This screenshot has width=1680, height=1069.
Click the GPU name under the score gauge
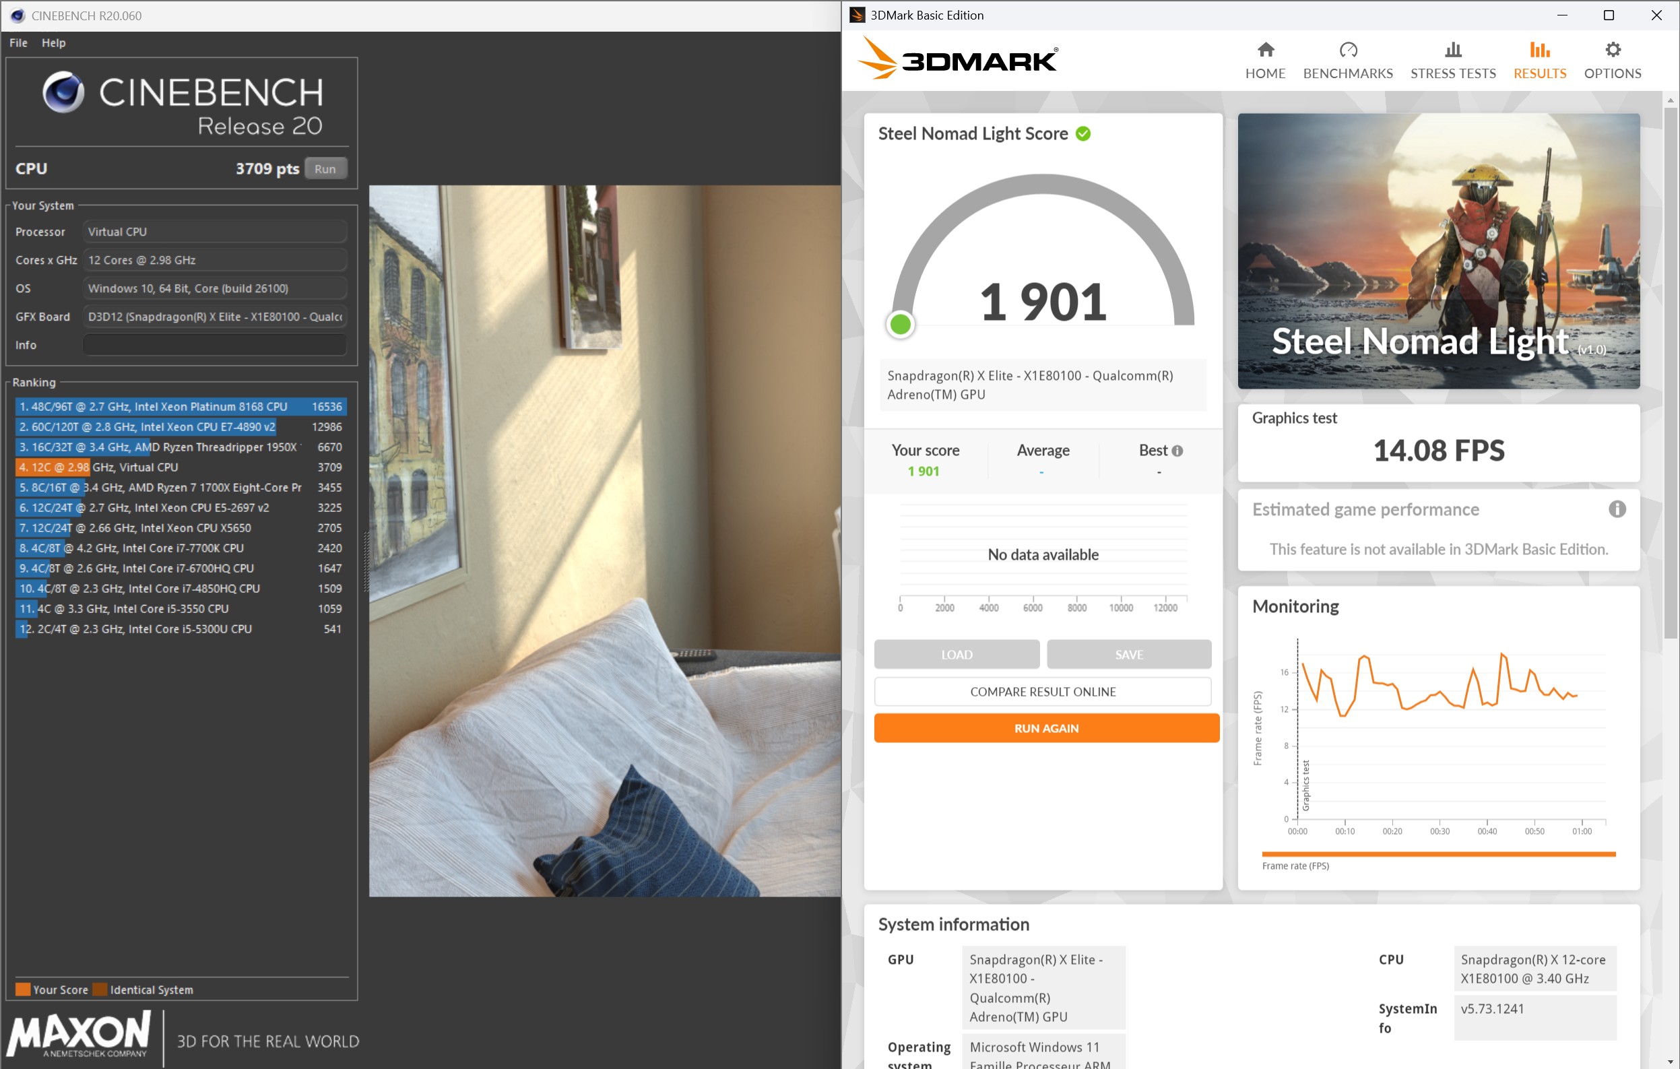(x=1042, y=385)
